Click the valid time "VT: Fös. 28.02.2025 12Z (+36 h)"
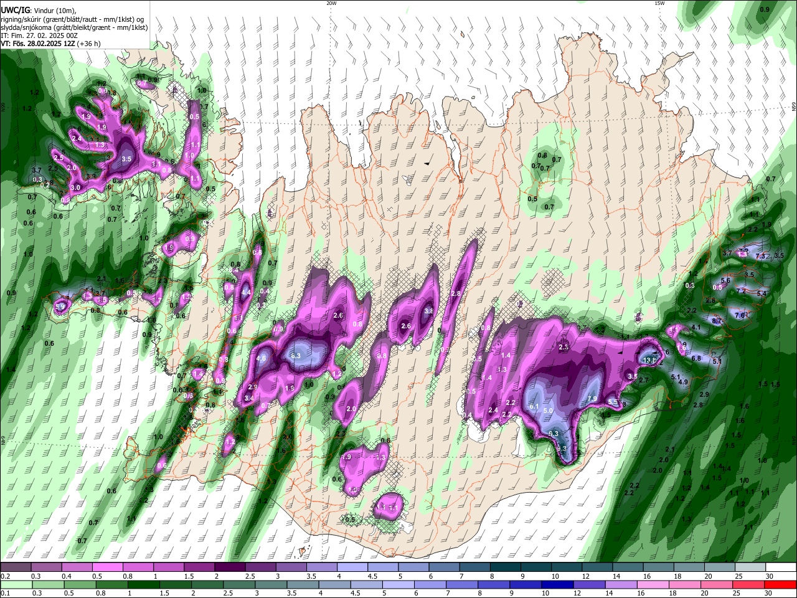This screenshot has width=797, height=598. [51, 44]
